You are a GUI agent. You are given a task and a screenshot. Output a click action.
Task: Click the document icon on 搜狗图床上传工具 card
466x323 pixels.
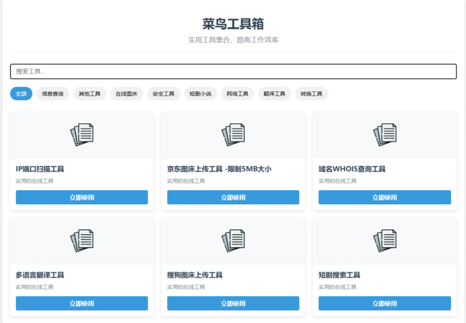(233, 240)
